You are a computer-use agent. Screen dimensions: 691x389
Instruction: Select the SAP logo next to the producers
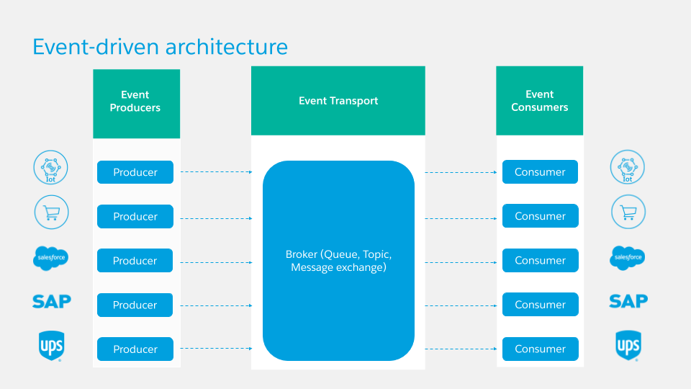(x=52, y=301)
